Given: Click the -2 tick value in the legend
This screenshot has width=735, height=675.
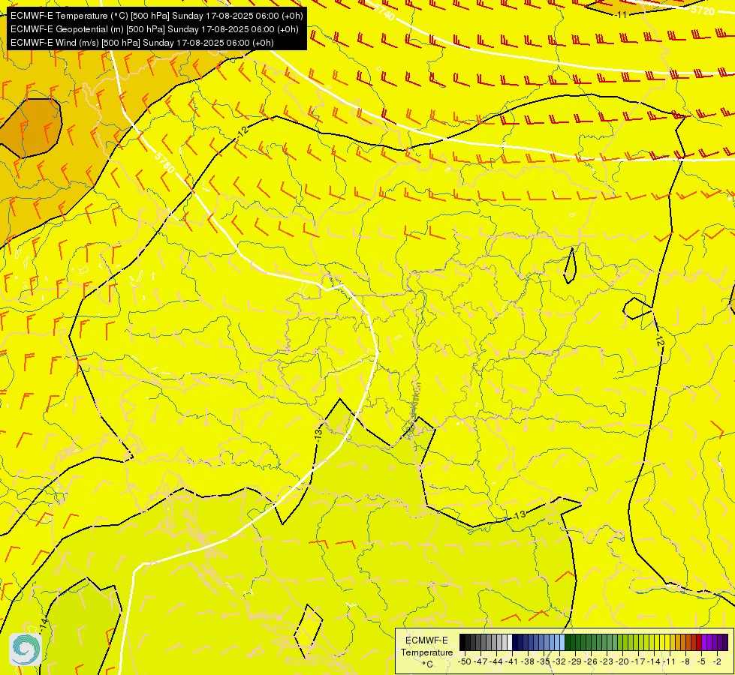Looking at the screenshot, I should click(717, 661).
